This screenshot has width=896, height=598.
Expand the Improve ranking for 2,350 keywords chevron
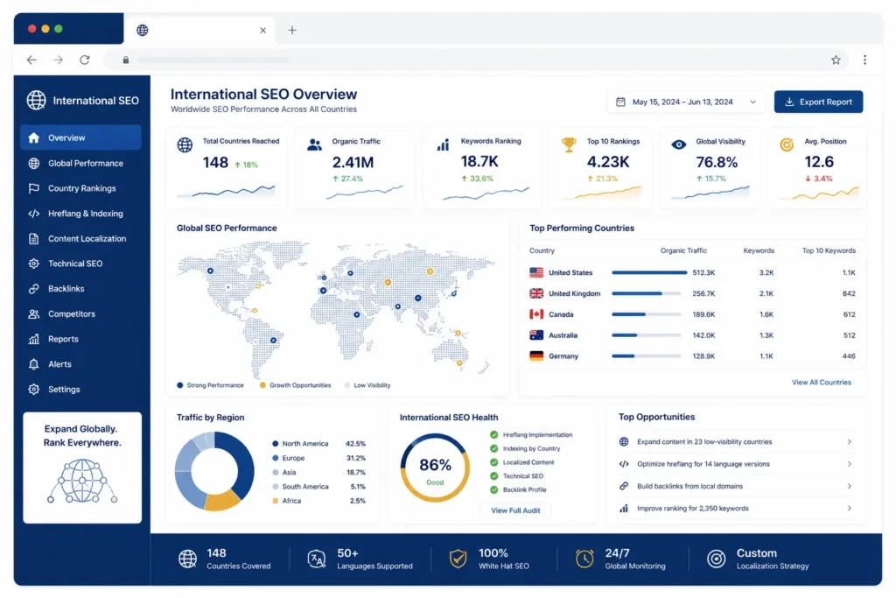coord(850,508)
